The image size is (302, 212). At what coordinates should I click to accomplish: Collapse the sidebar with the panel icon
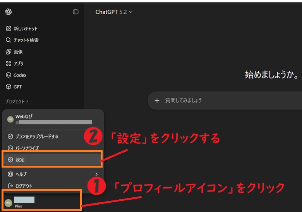click(x=75, y=12)
